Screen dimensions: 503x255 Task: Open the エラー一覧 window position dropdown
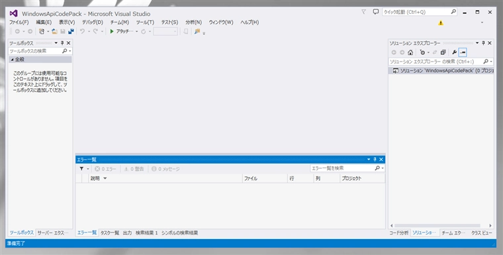(x=369, y=160)
